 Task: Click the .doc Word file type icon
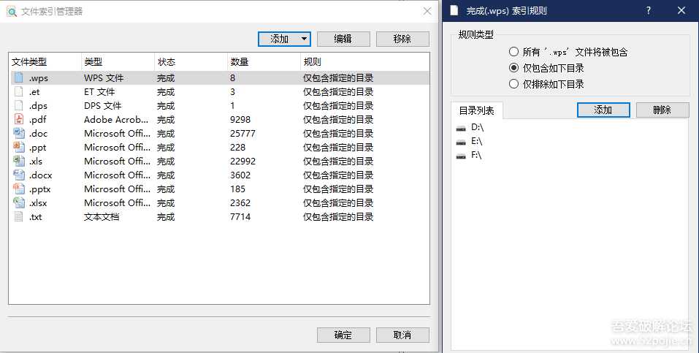pos(19,133)
